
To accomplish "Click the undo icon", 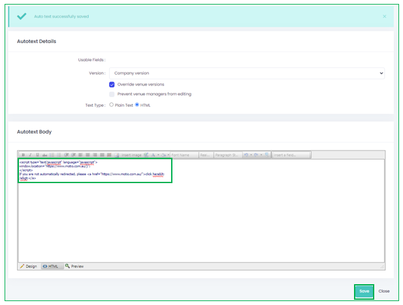I will (246, 155).
